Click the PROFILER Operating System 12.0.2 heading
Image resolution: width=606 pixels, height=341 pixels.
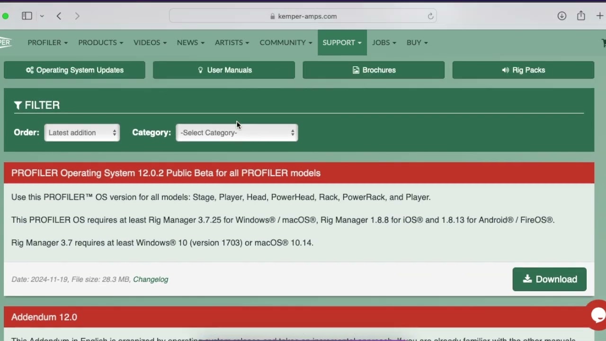pos(166,173)
